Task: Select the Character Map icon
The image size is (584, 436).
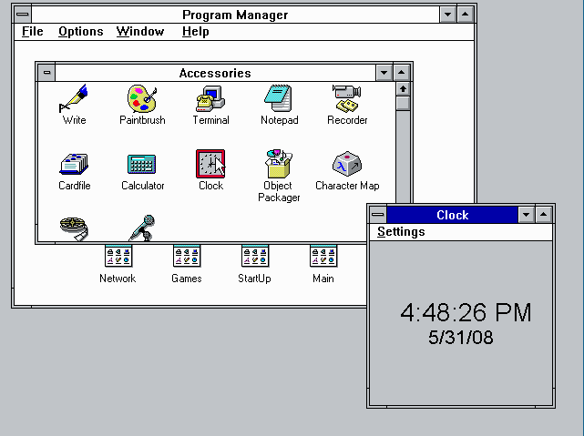Action: (x=347, y=164)
